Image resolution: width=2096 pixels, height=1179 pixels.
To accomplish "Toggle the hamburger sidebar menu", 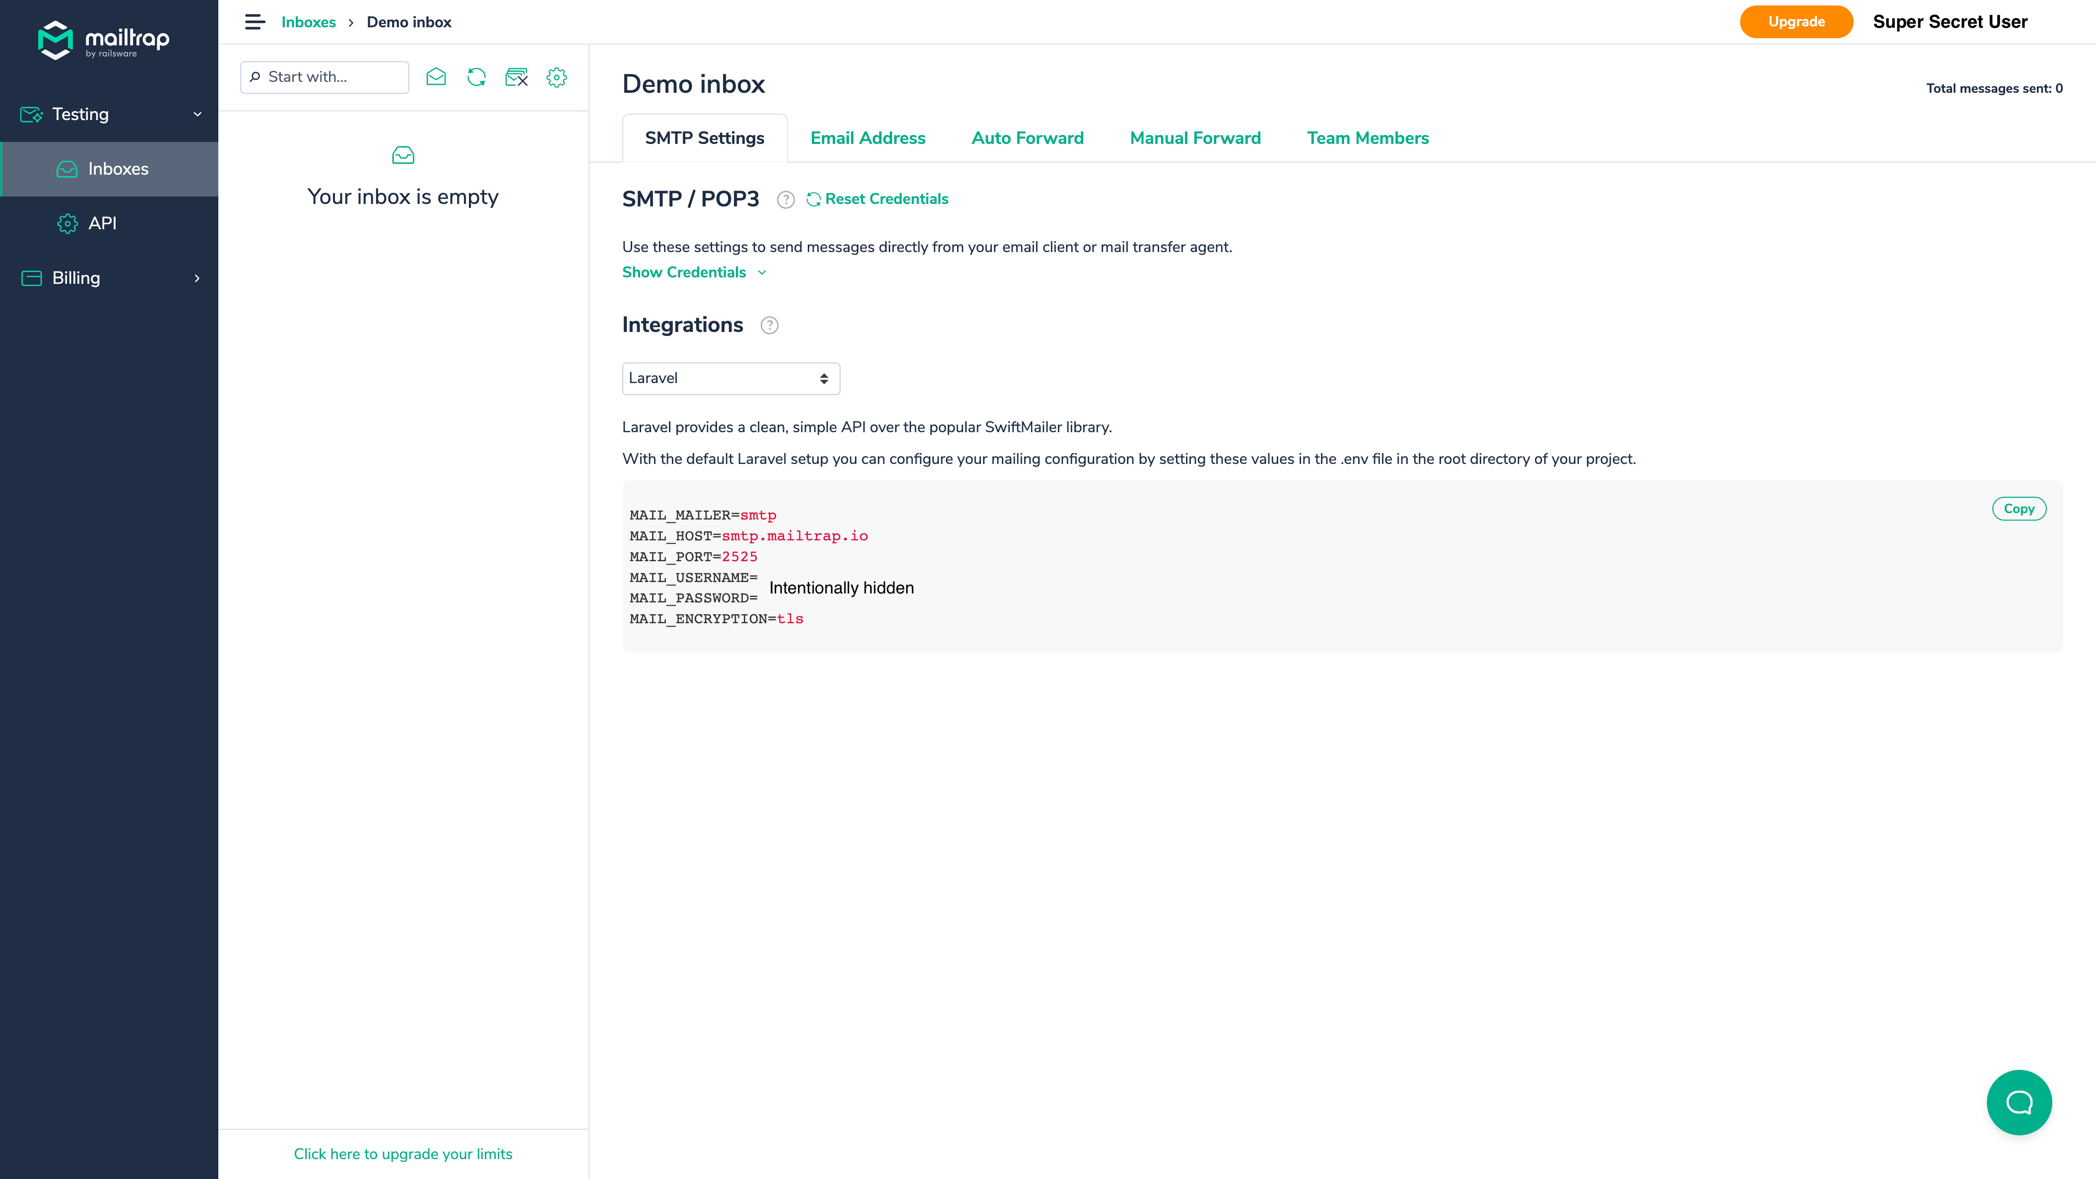I will (255, 22).
